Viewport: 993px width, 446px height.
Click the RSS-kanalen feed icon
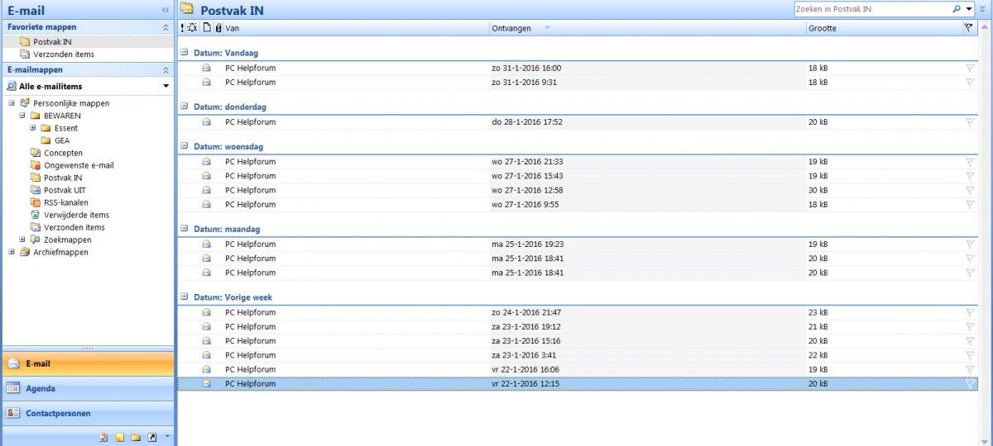(x=35, y=202)
